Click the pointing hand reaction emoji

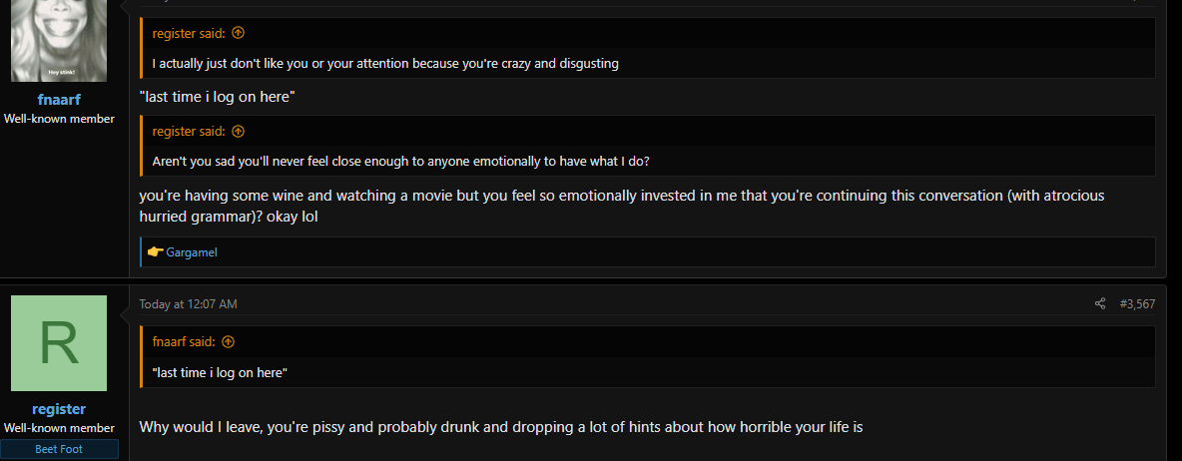156,252
